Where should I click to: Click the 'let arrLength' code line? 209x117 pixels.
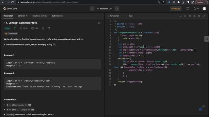[x=140, y=47]
